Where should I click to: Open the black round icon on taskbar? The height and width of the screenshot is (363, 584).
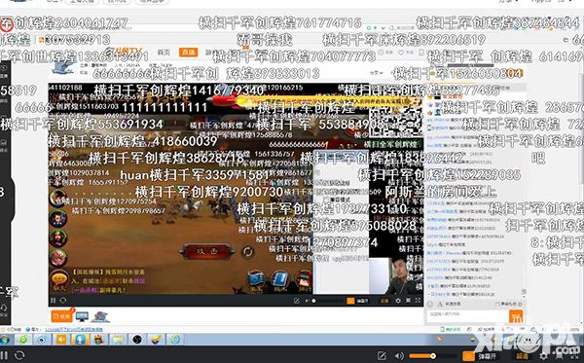(137, 340)
